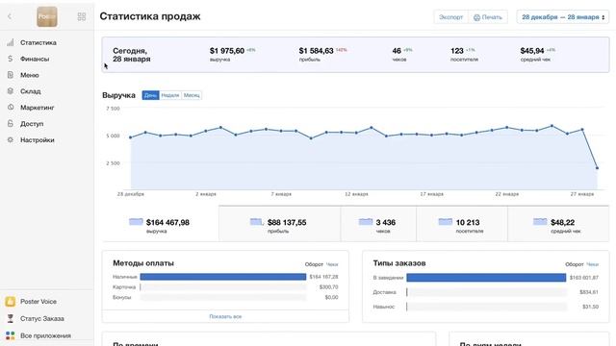Image resolution: width=616 pixels, height=346 pixels.
Task: Open Настройки section label
Action: [37, 139]
